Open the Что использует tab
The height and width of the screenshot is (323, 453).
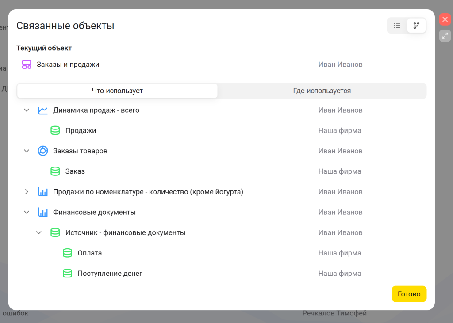pyautogui.click(x=117, y=91)
